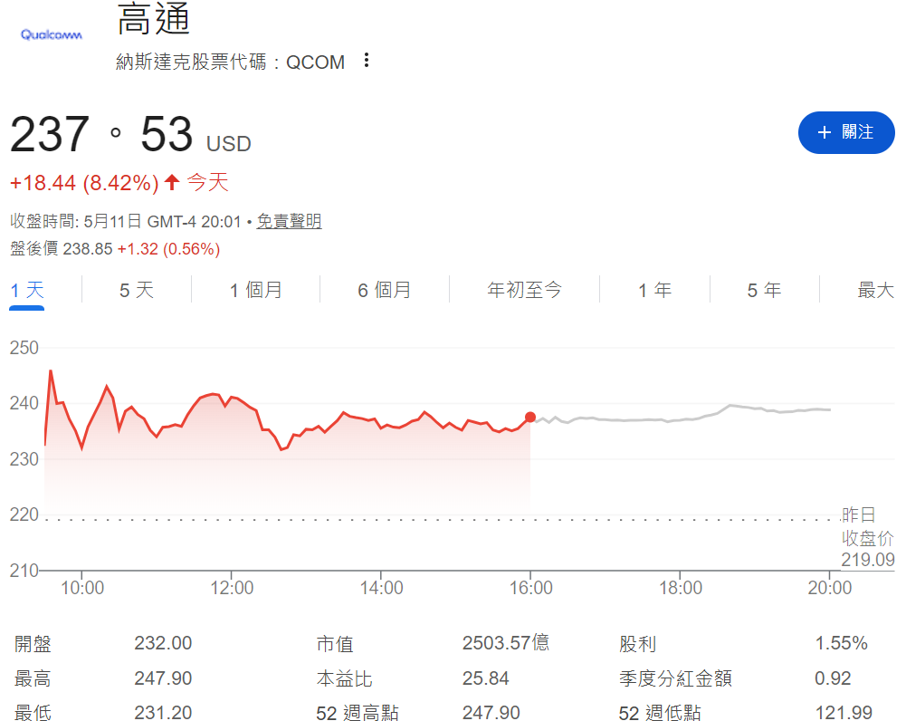The image size is (906, 721).
Task: Click the 230 price axis label
Action: pyautogui.click(x=24, y=459)
